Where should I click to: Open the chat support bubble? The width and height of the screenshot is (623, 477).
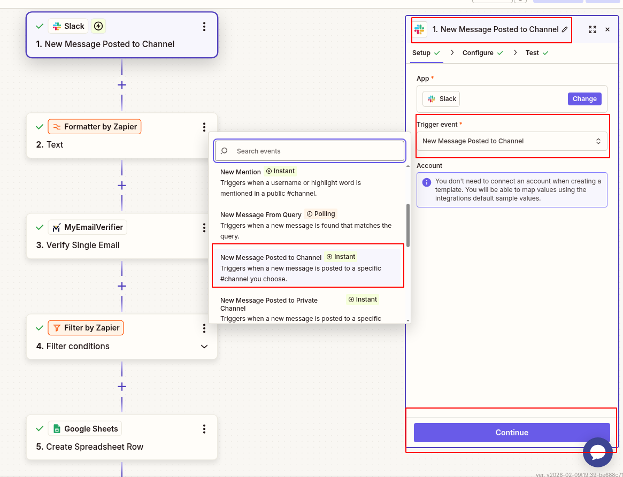pos(597,452)
